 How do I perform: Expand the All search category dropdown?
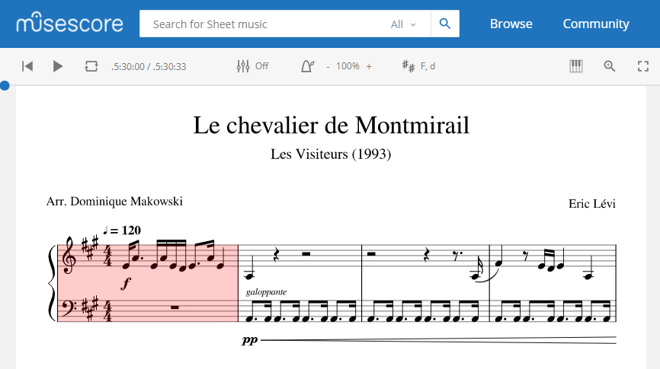pos(403,24)
